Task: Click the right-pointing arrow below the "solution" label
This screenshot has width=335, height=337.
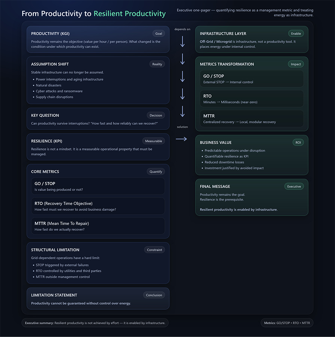Action: [182, 139]
